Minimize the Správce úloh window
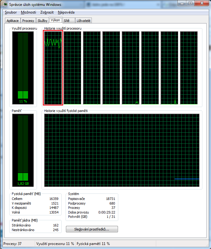This screenshot has width=211, height=249. 182,3
